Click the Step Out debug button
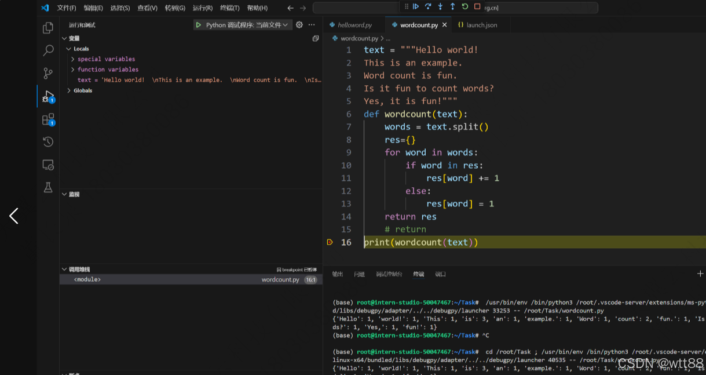 pyautogui.click(x=452, y=7)
